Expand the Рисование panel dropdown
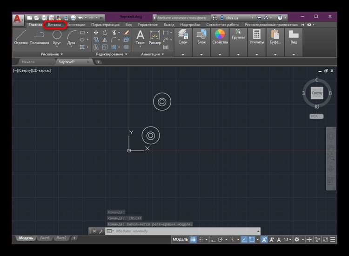This screenshot has height=256, width=349. tap(52, 54)
